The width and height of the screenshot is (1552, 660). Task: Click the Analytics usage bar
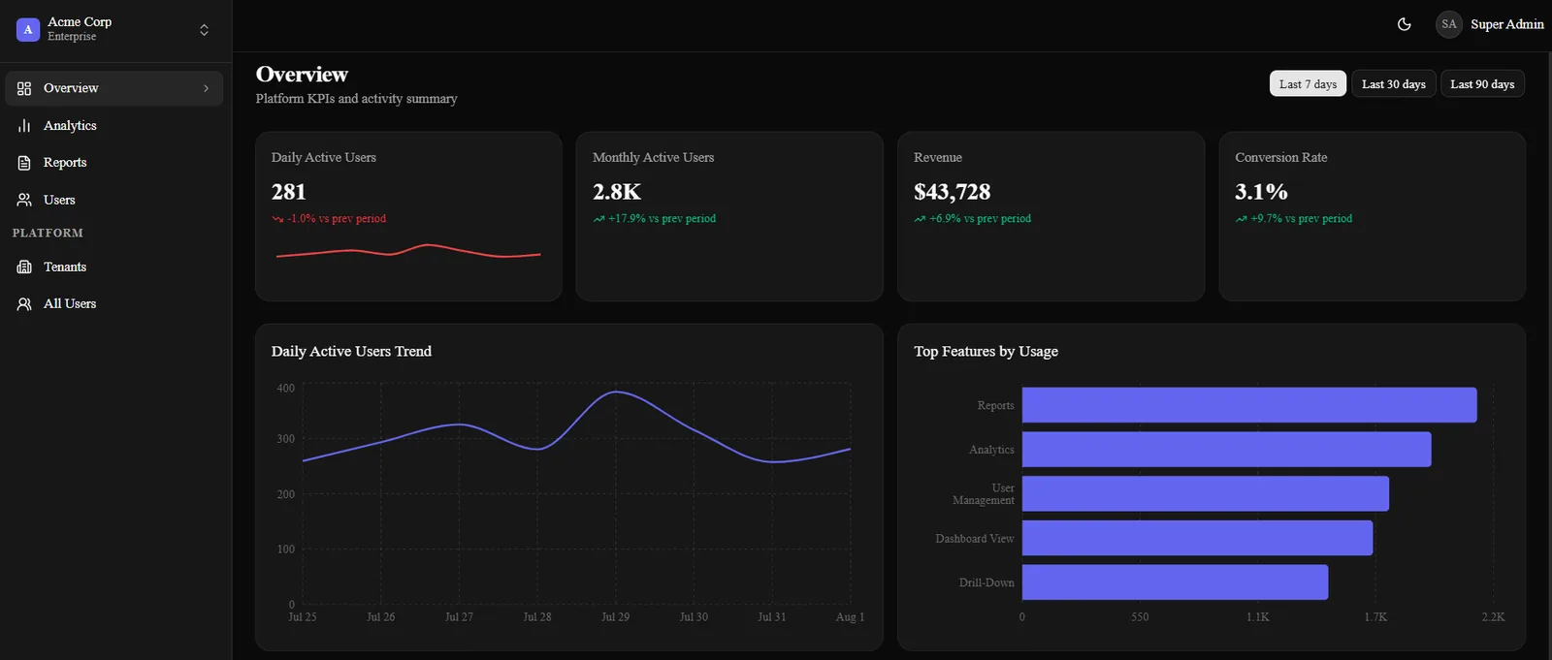pyautogui.click(x=1227, y=450)
